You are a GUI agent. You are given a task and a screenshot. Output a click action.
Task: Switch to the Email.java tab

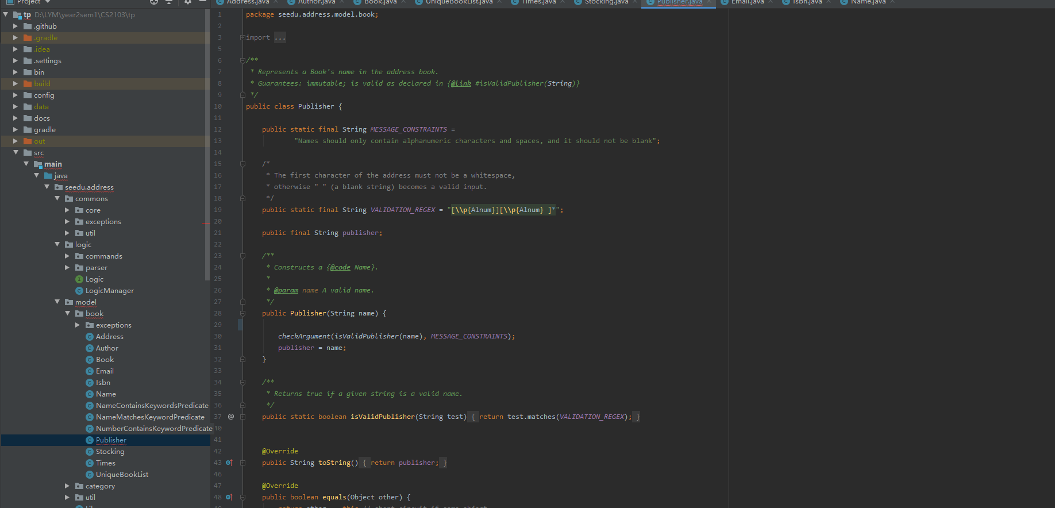748,2
